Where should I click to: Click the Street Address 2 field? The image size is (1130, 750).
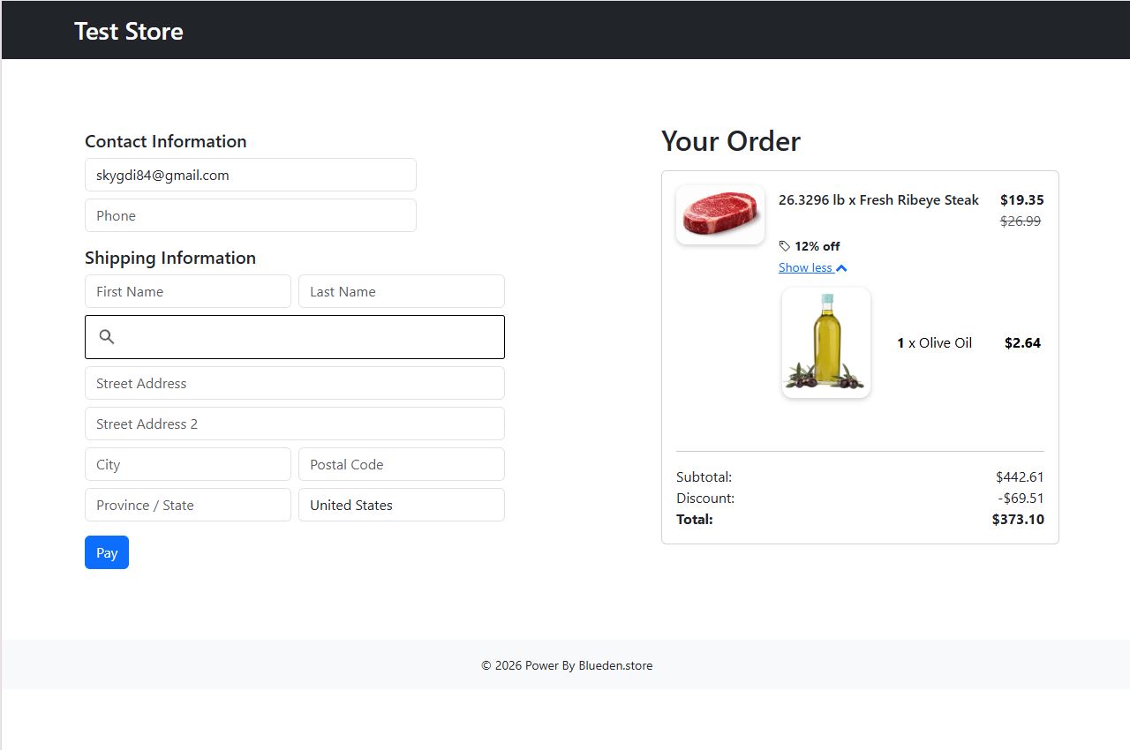(294, 424)
